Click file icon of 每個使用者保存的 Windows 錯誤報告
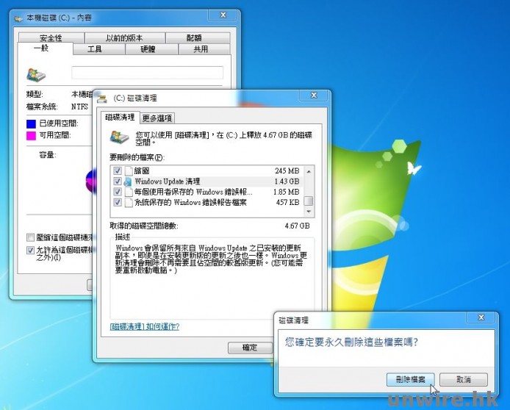The width and height of the screenshot is (510, 410). [127, 192]
